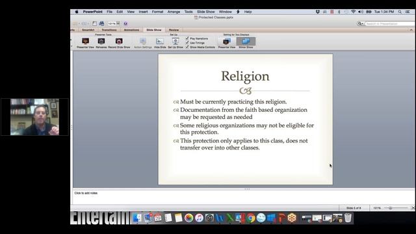This screenshot has height=234, width=416.
Task: Start Record Slide Show
Action: [x=119, y=43]
